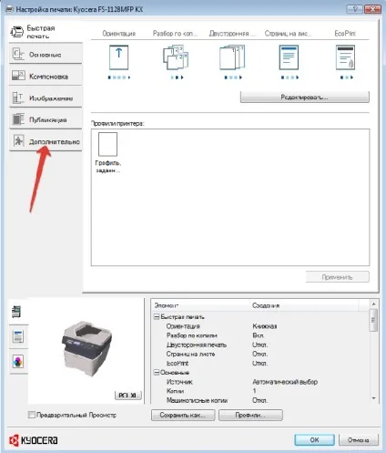Click the EcoPrint option dots indicator
Image resolution: width=386 pixels, height=453 pixels.
click(x=347, y=77)
